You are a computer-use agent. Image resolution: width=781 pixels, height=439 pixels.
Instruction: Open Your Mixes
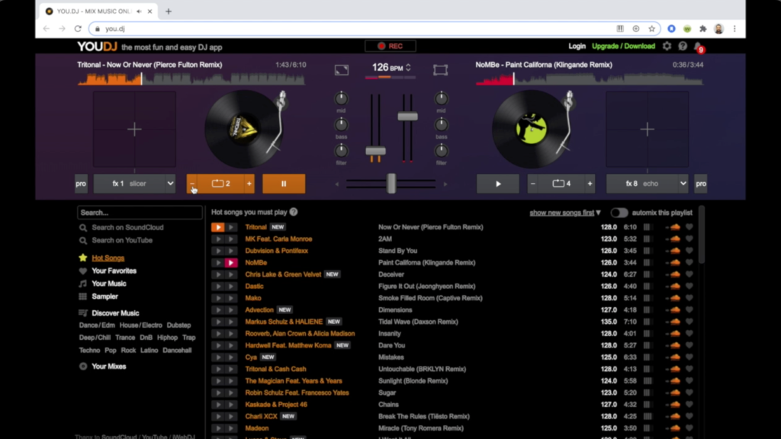pos(108,367)
